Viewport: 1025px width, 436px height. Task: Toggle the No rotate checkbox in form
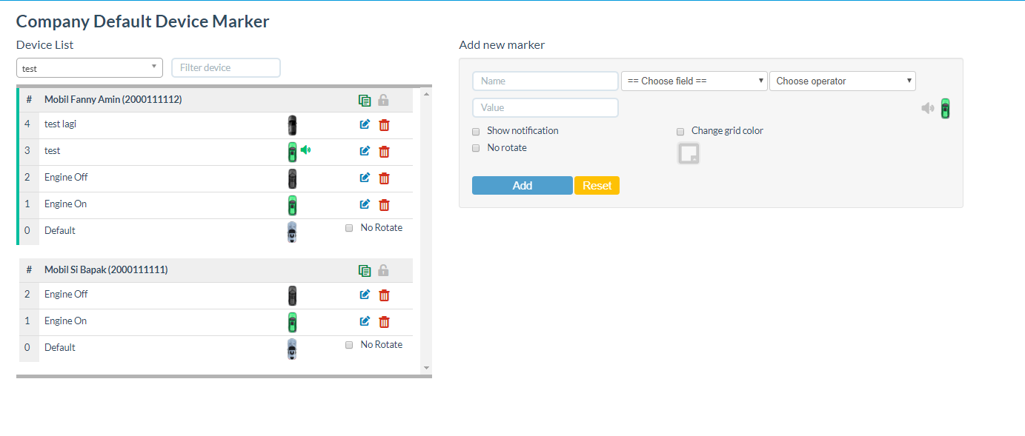click(x=476, y=148)
